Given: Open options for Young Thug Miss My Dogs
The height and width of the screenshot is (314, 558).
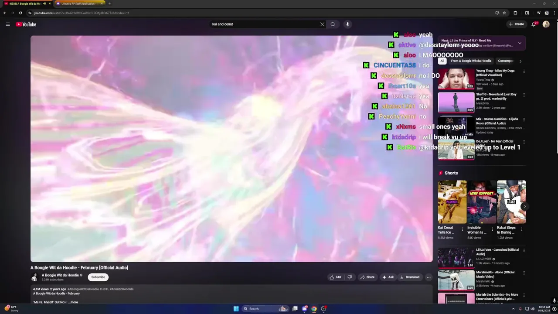Looking at the screenshot, I should click(x=524, y=71).
